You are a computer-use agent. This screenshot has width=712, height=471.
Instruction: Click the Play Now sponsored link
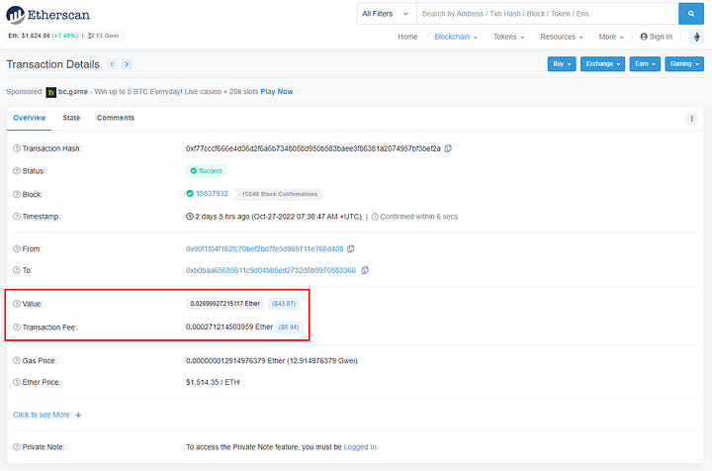(x=277, y=91)
